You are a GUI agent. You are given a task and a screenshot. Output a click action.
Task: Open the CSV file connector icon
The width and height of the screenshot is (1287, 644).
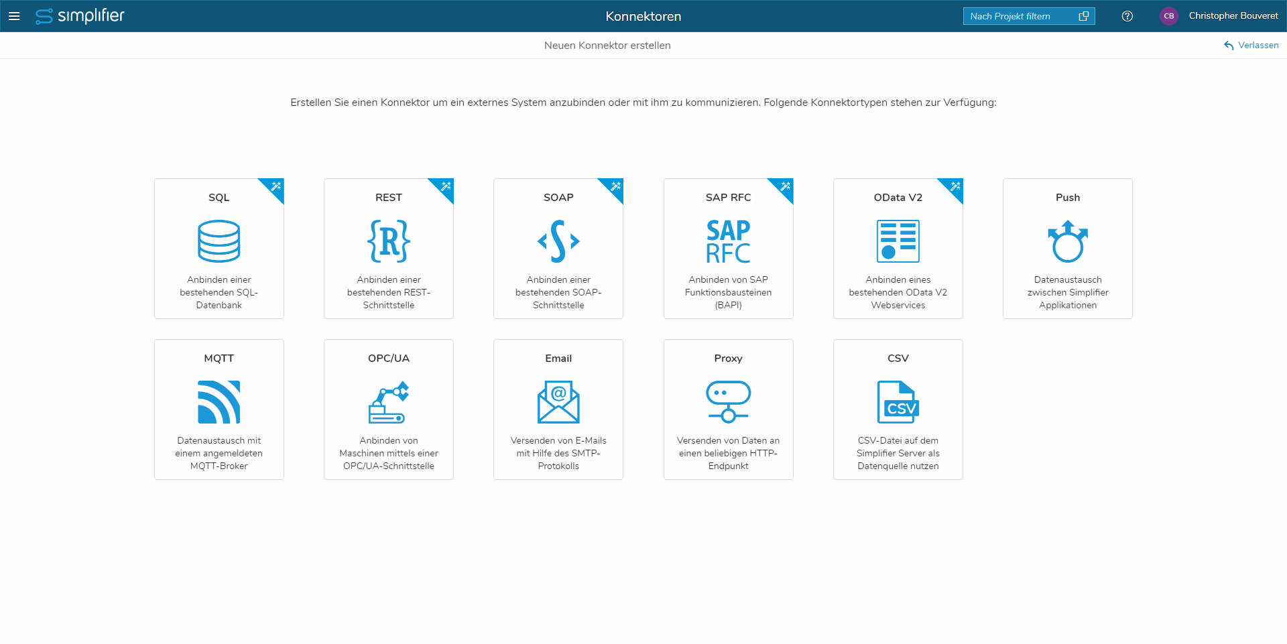pyautogui.click(x=898, y=402)
